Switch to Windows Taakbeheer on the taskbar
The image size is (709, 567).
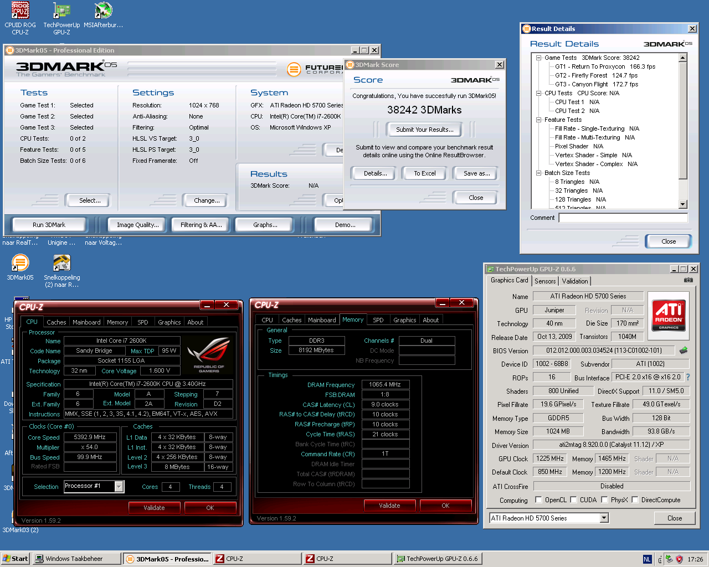click(x=76, y=559)
